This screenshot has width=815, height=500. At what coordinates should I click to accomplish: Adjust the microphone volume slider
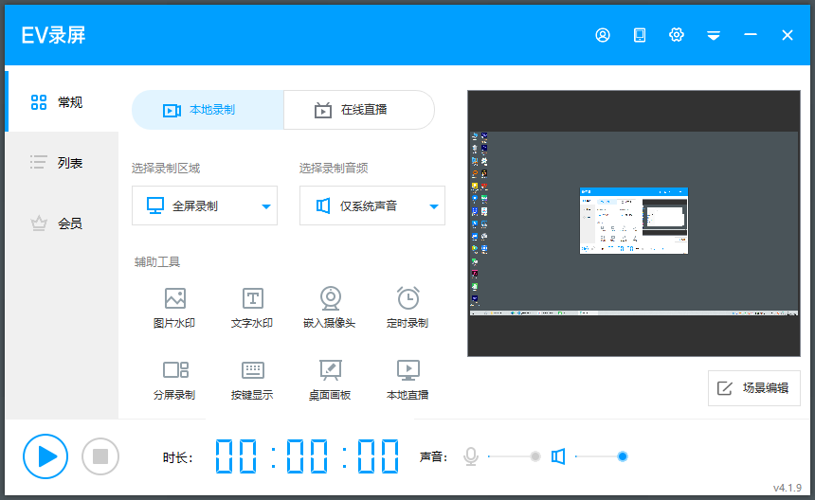(514, 456)
